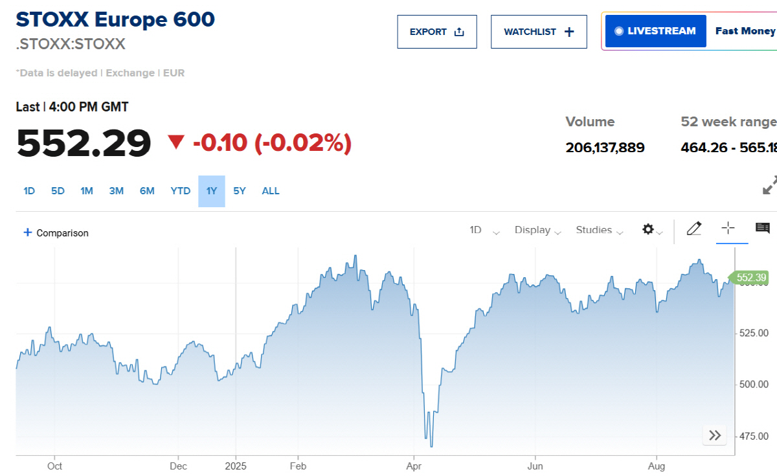The width and height of the screenshot is (777, 476).
Task: Open the chart news annotations icon
Action: [x=762, y=229]
